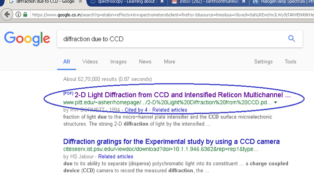
Task: Open the 2-D Light Diffraction from CCD result
Action: tap(183, 95)
